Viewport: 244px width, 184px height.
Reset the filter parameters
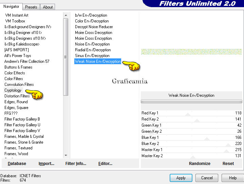pos(228,163)
